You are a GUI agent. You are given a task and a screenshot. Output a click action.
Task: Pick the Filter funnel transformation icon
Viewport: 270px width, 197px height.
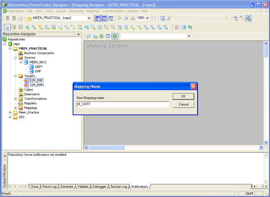coord(40,27)
